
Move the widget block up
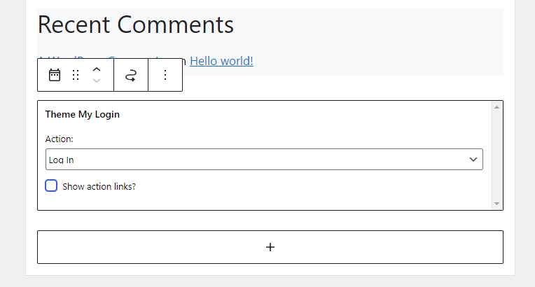tap(97, 69)
